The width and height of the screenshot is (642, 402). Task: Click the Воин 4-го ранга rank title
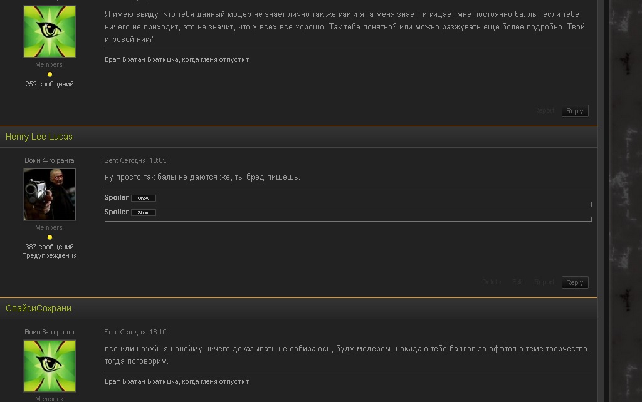tap(50, 160)
